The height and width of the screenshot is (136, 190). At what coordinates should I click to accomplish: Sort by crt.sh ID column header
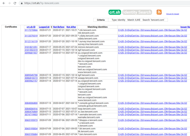coord(31,27)
